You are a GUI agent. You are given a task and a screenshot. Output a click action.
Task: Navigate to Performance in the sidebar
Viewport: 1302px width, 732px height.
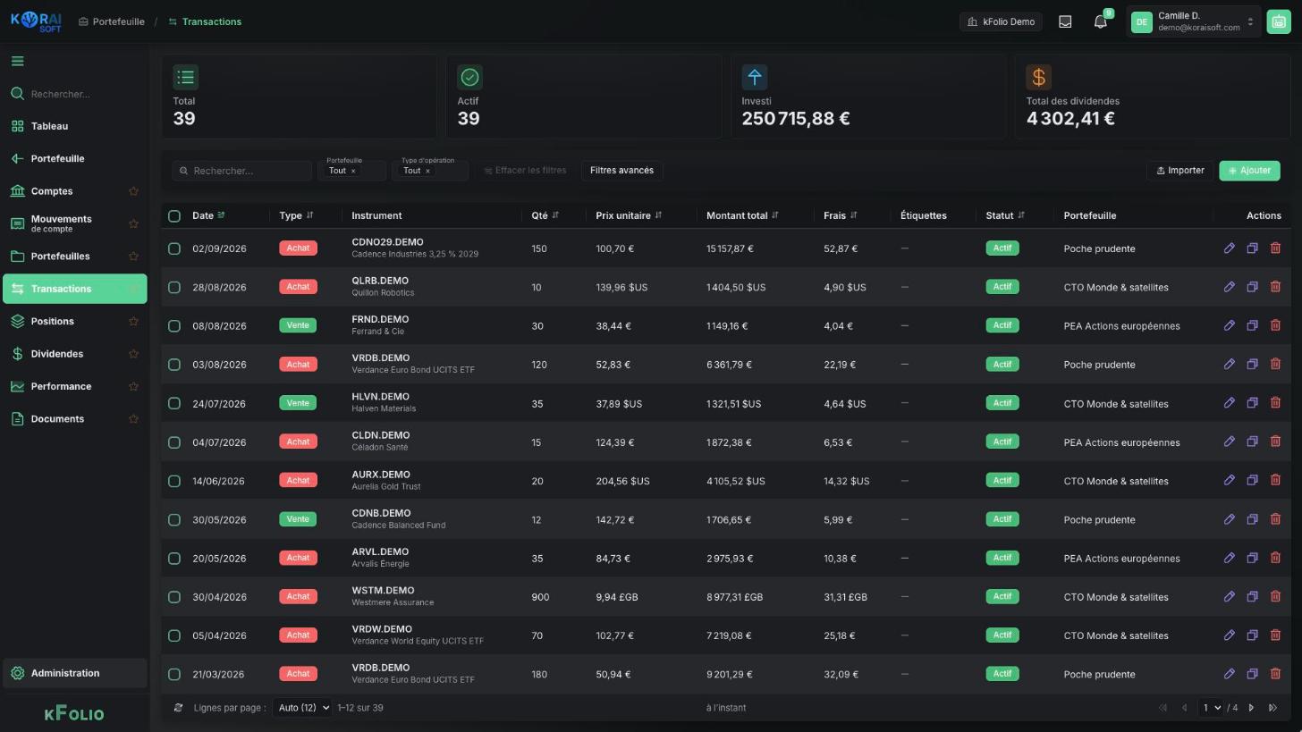(x=74, y=386)
